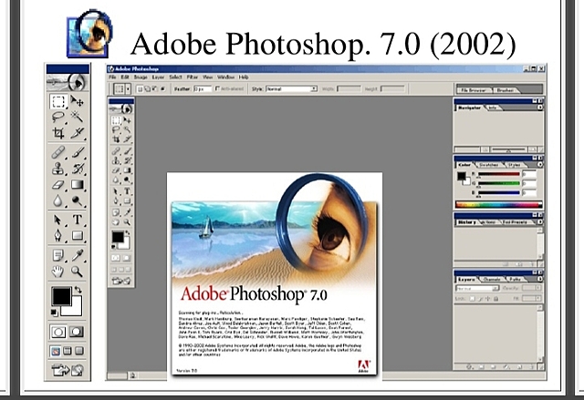The height and width of the screenshot is (400, 584).
Task: Select the Brush tool in the enlarged toolbox
Action: point(77,152)
